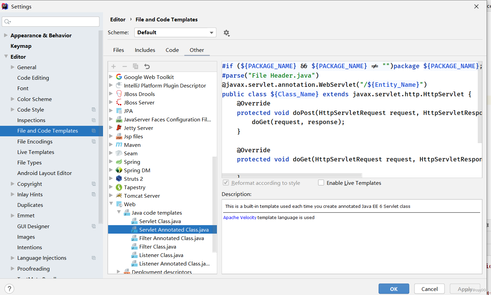Viewport: 491px width, 295px height.
Task: Click the Cancel button
Action: [429, 289]
